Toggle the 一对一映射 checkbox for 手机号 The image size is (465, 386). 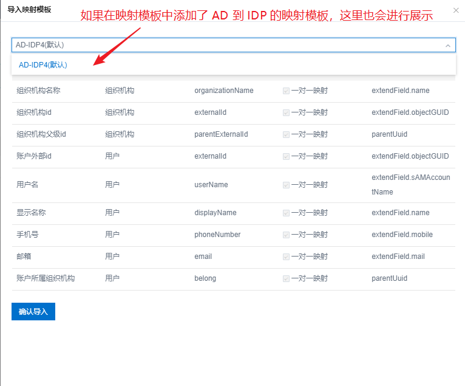[286, 235]
